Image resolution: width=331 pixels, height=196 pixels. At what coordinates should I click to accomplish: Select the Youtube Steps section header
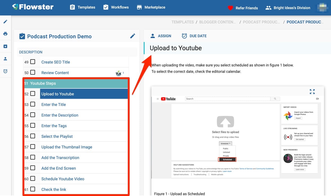[x=76, y=83]
